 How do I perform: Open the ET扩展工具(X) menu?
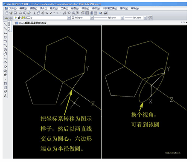(x=110, y=9)
